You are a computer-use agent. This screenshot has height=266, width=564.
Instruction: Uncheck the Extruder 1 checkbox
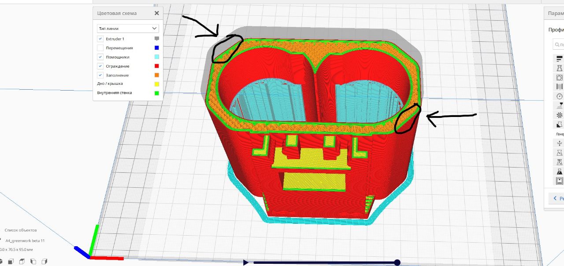(x=100, y=39)
